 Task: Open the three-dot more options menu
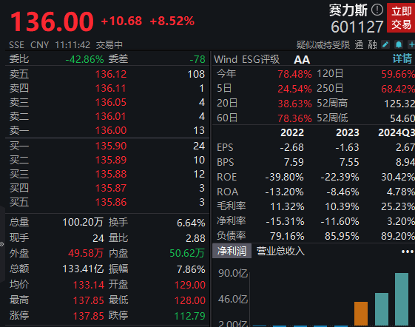[x=408, y=252]
